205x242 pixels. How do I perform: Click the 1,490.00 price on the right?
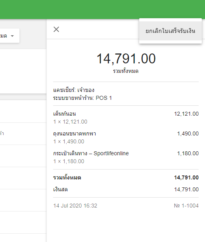(x=188, y=133)
